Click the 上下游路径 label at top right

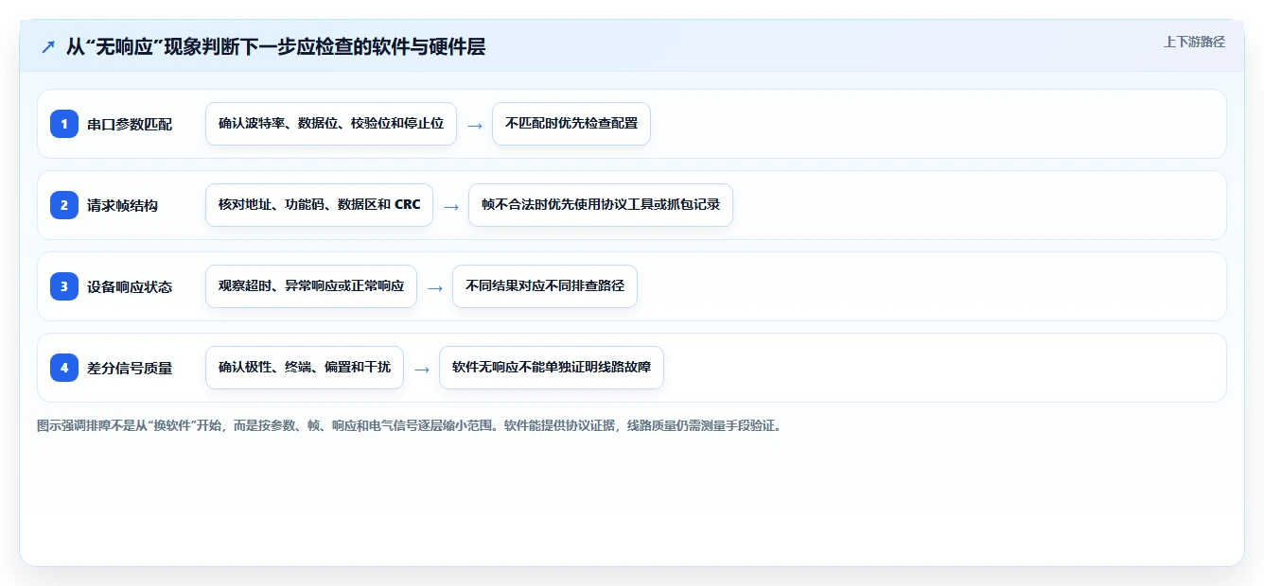click(x=1194, y=42)
